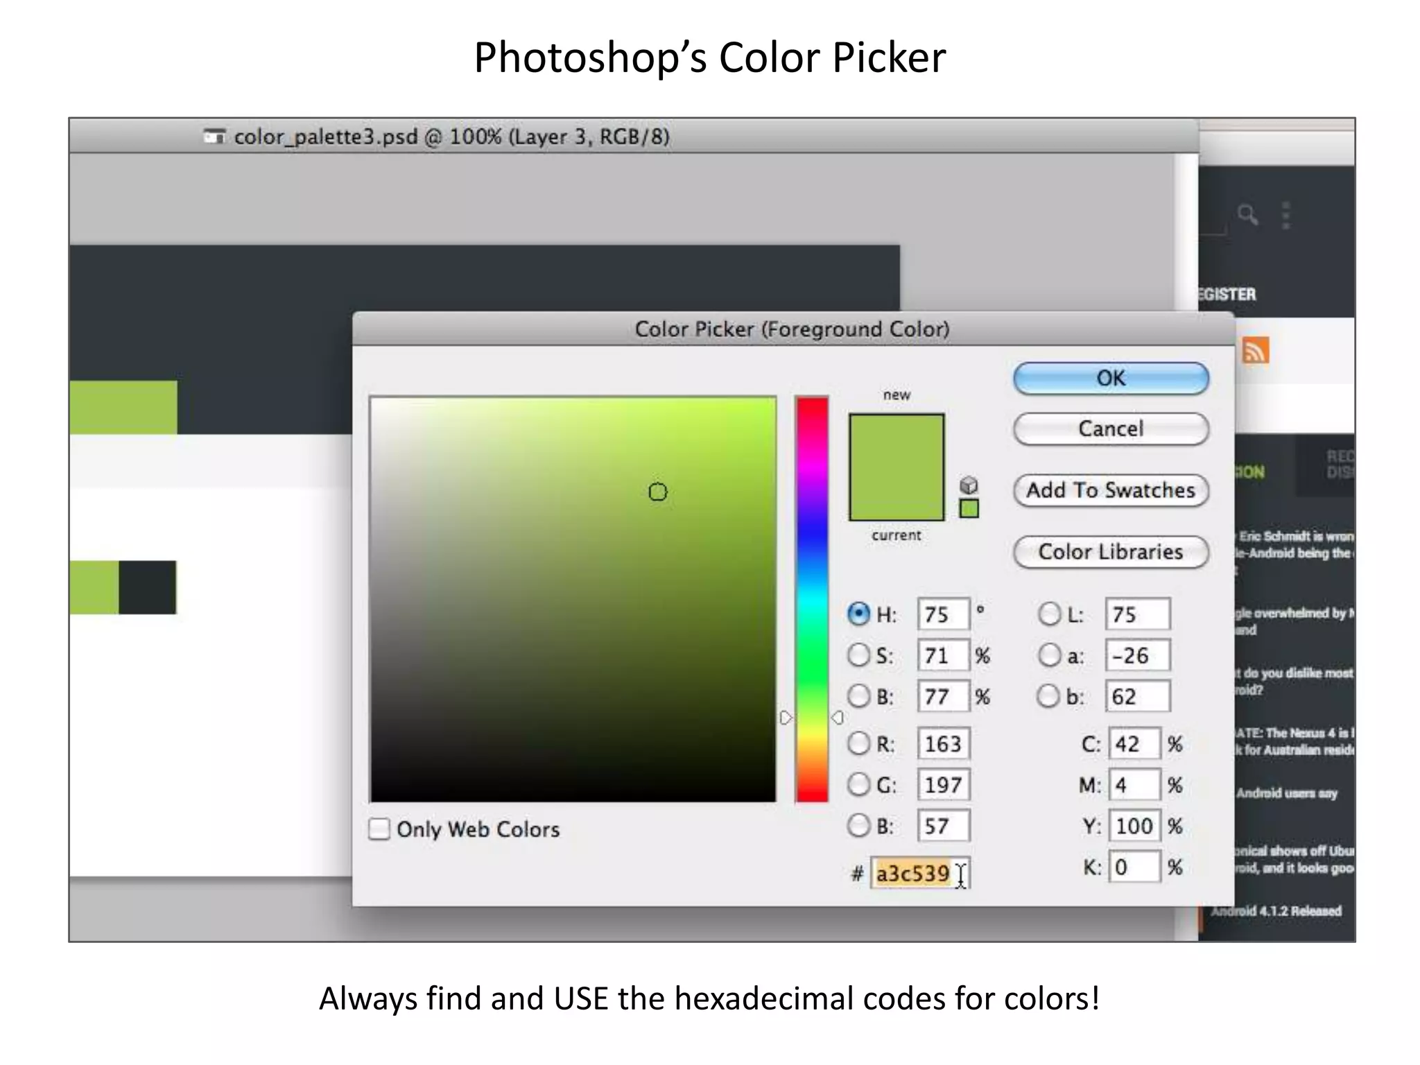Click the H value field showing 75
Image resolution: width=1420 pixels, height=1065 pixels.
[x=943, y=614]
